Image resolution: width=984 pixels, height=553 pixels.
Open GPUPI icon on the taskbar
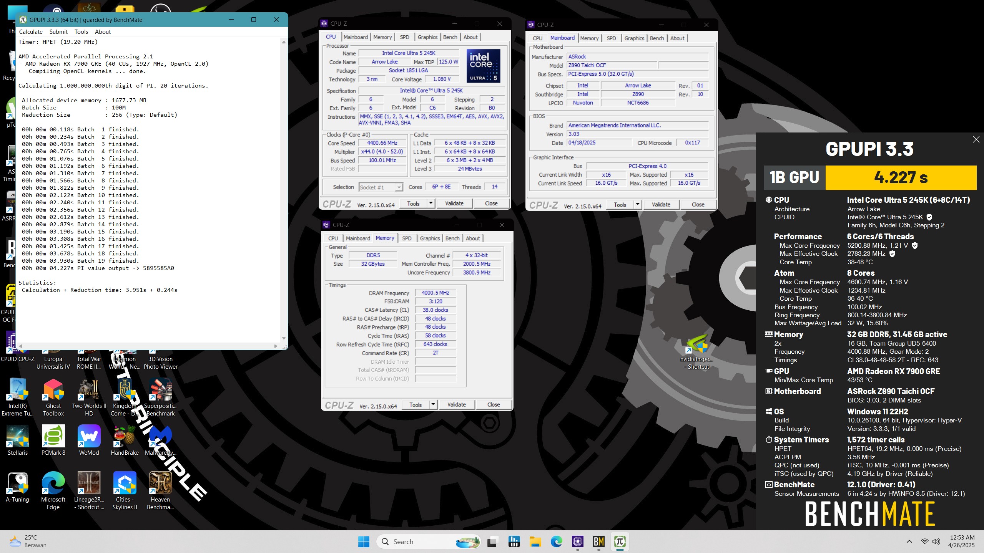pos(620,542)
